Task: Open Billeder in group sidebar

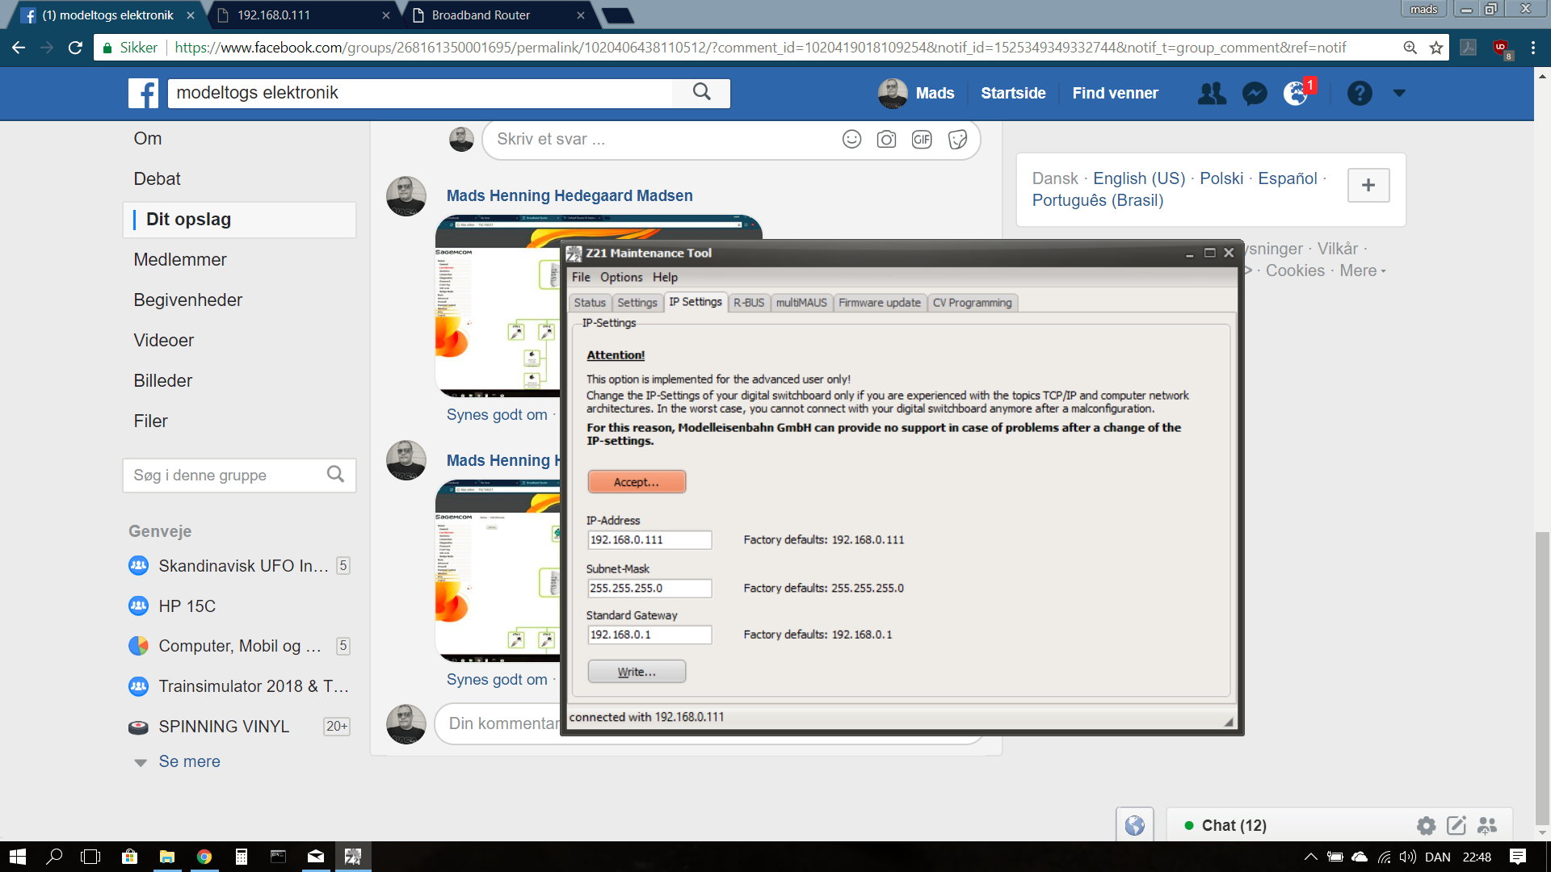Action: point(163,381)
